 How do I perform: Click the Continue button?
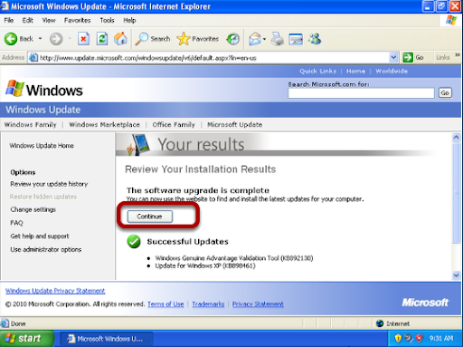pos(149,217)
